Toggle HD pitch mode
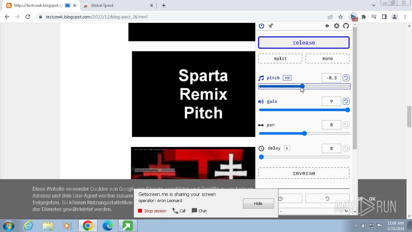Image resolution: width=412 pixels, height=232 pixels. point(287,78)
